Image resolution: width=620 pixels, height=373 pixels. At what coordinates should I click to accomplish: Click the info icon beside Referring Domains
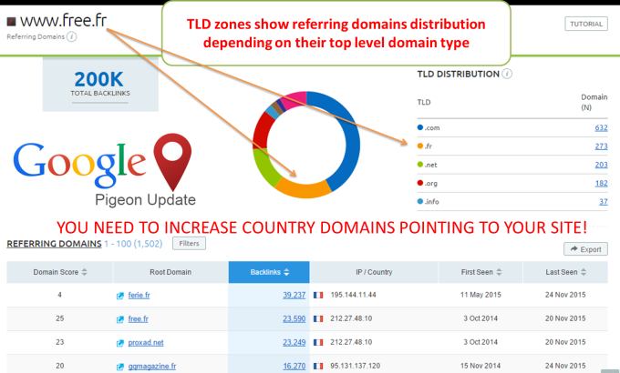point(71,36)
